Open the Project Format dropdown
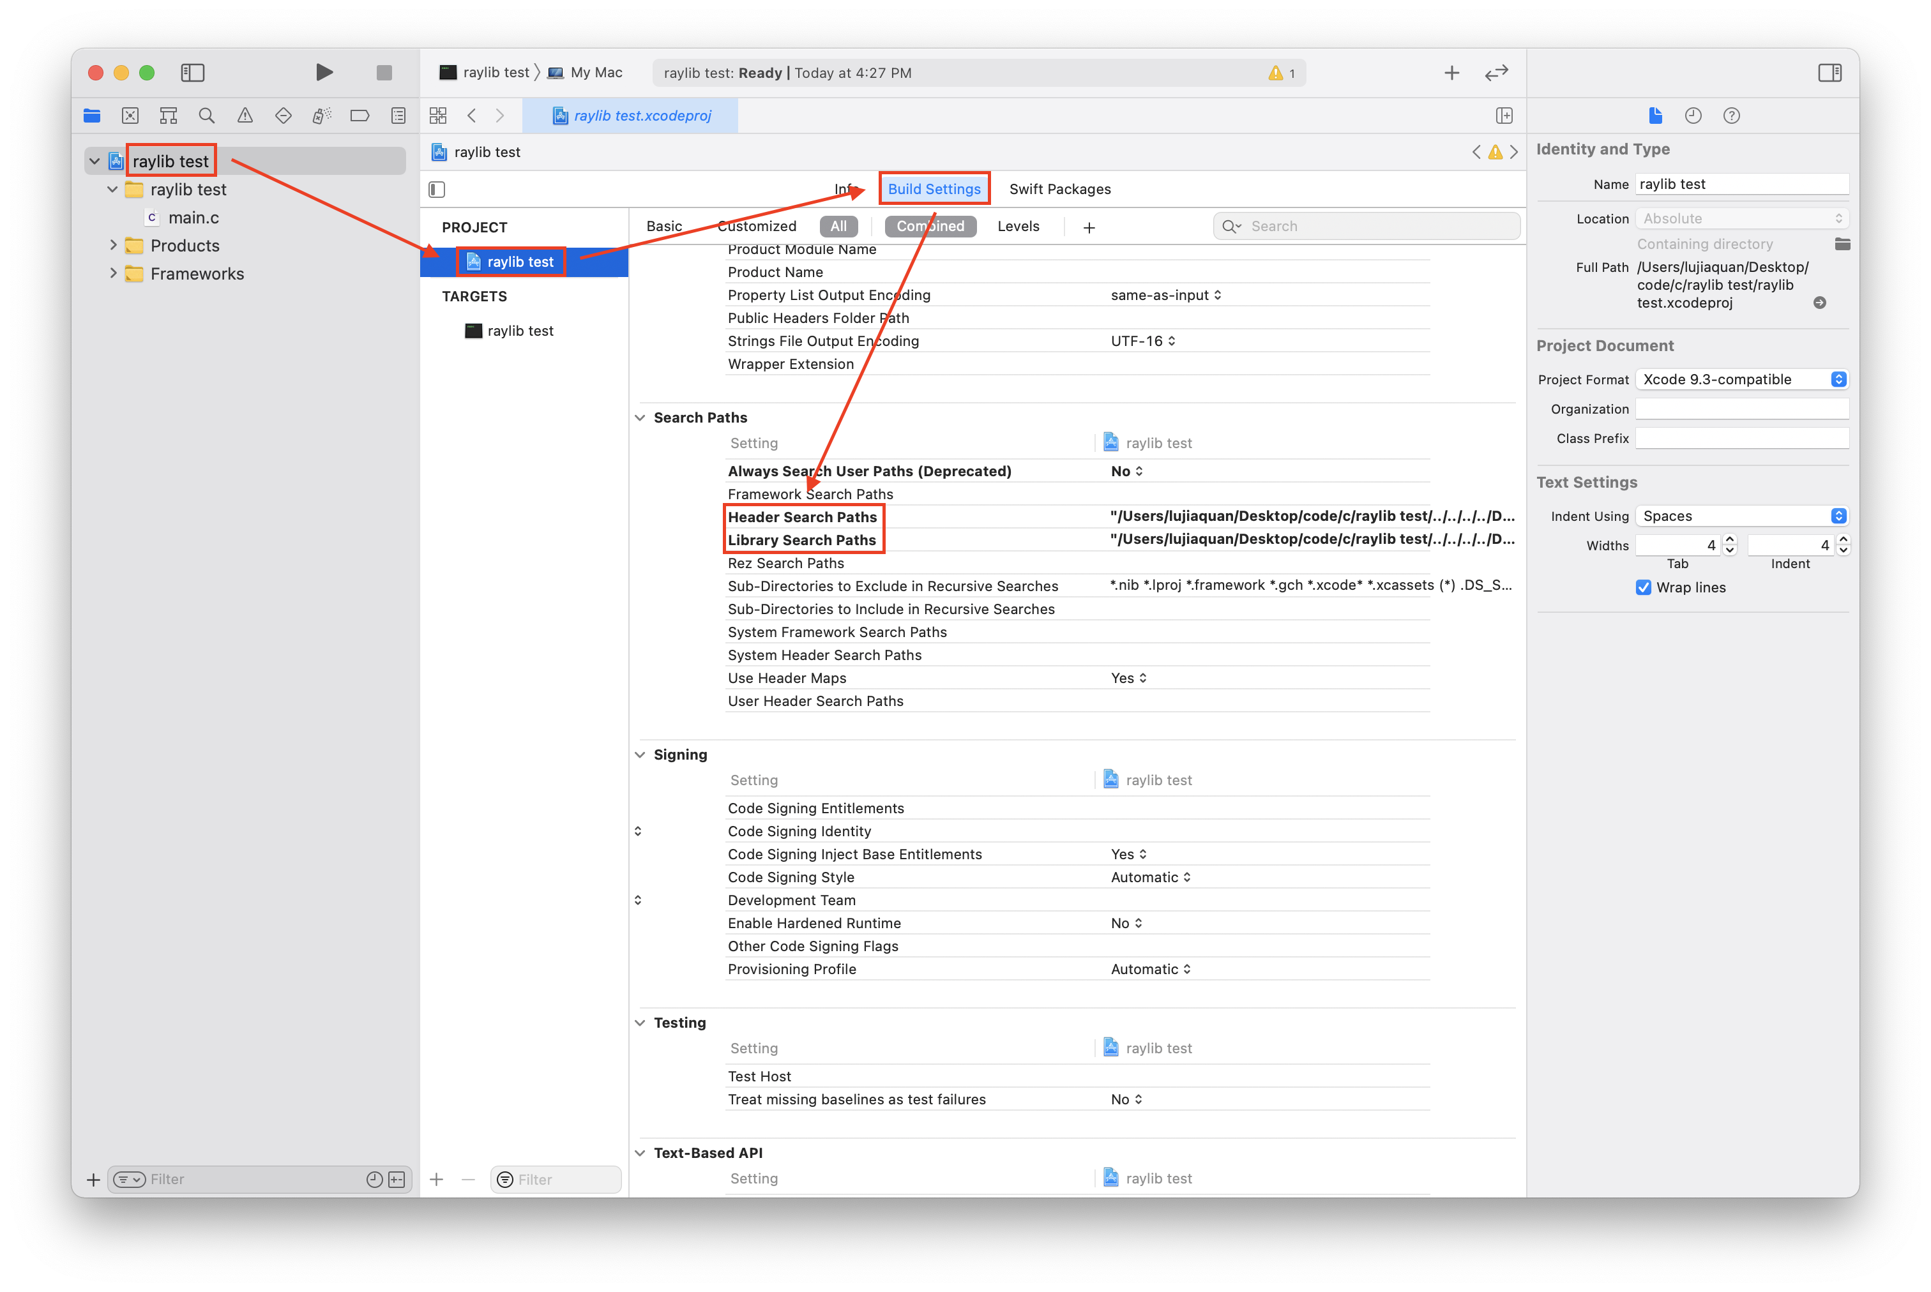 coord(1741,379)
